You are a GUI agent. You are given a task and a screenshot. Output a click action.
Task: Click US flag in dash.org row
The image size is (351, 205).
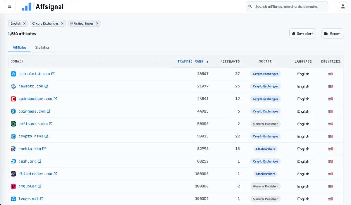[331, 161]
